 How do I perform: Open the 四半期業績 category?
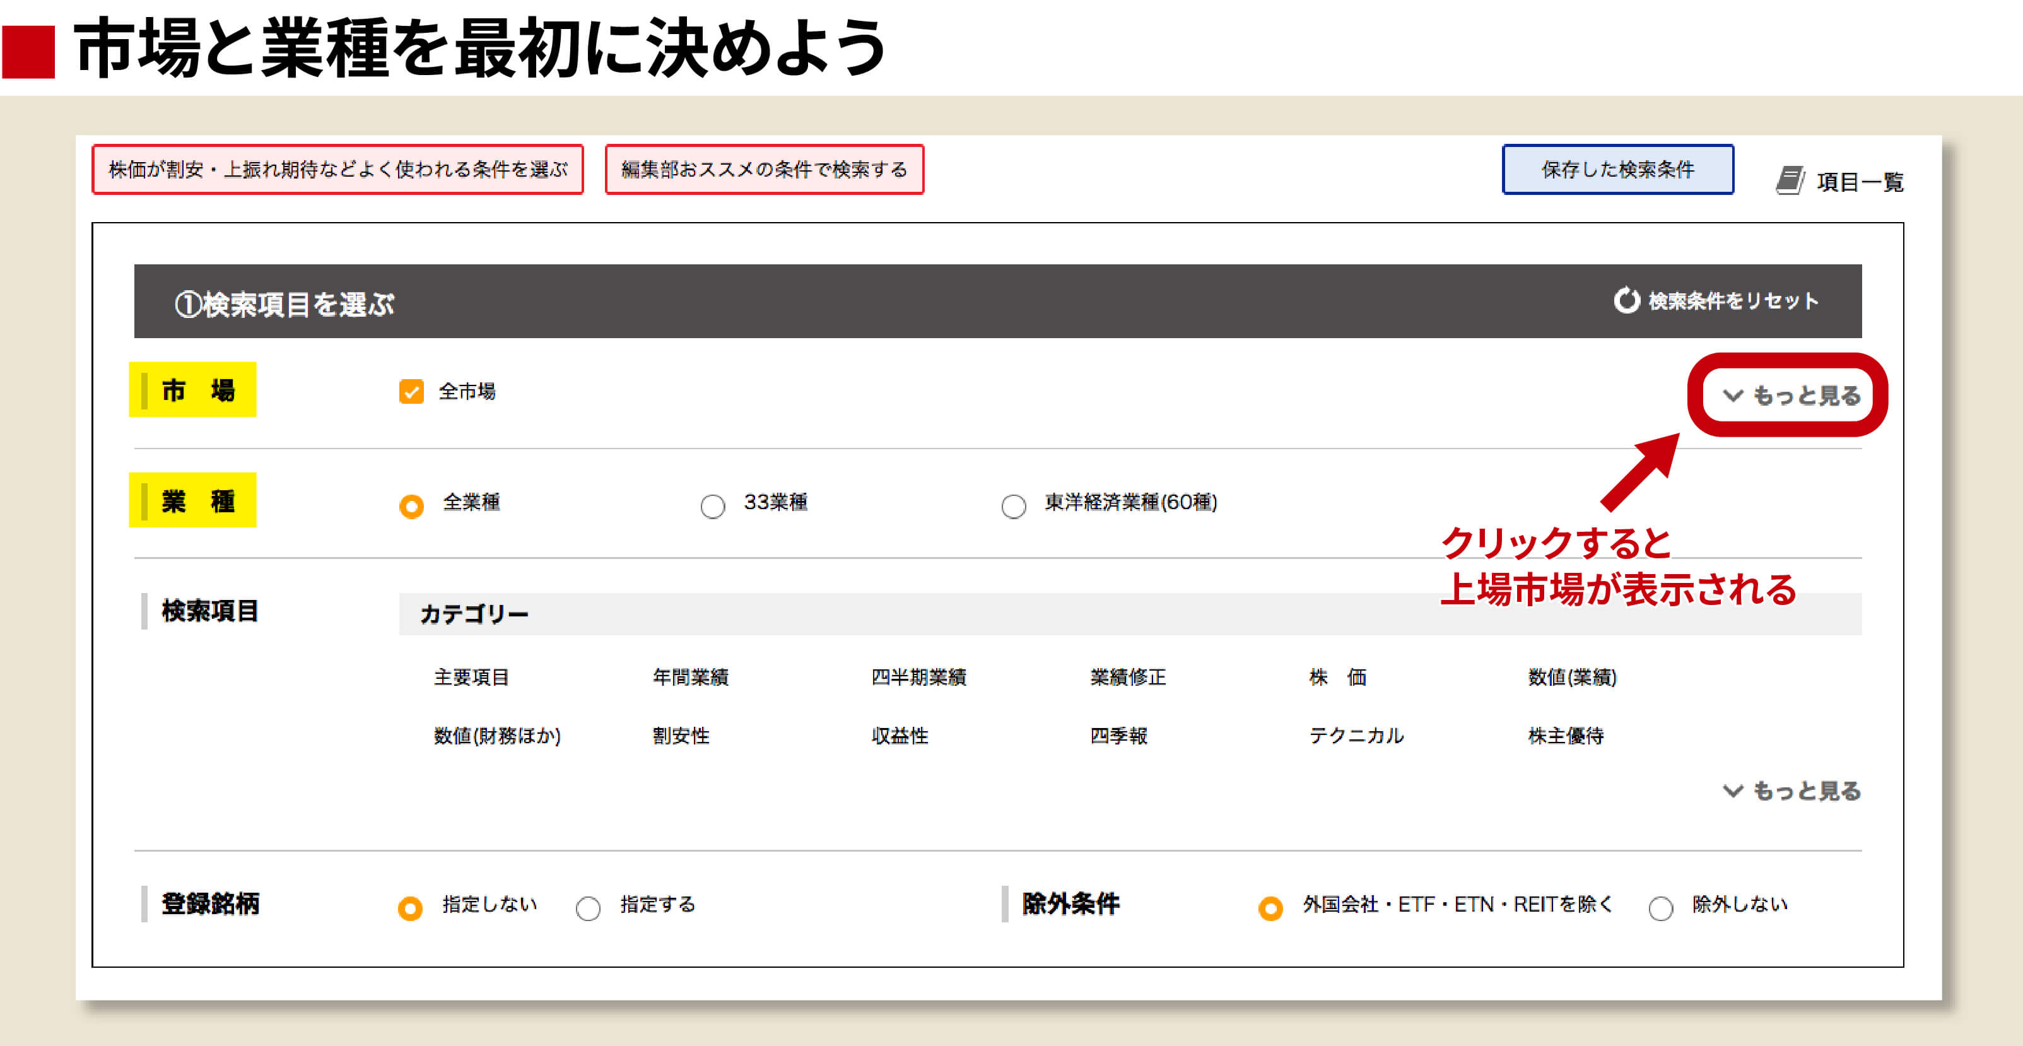[x=918, y=677]
